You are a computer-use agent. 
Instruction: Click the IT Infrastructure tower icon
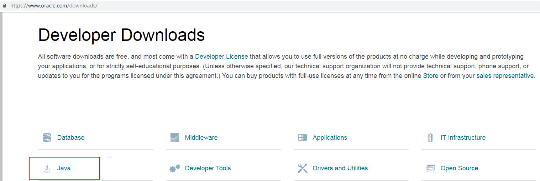(430, 138)
